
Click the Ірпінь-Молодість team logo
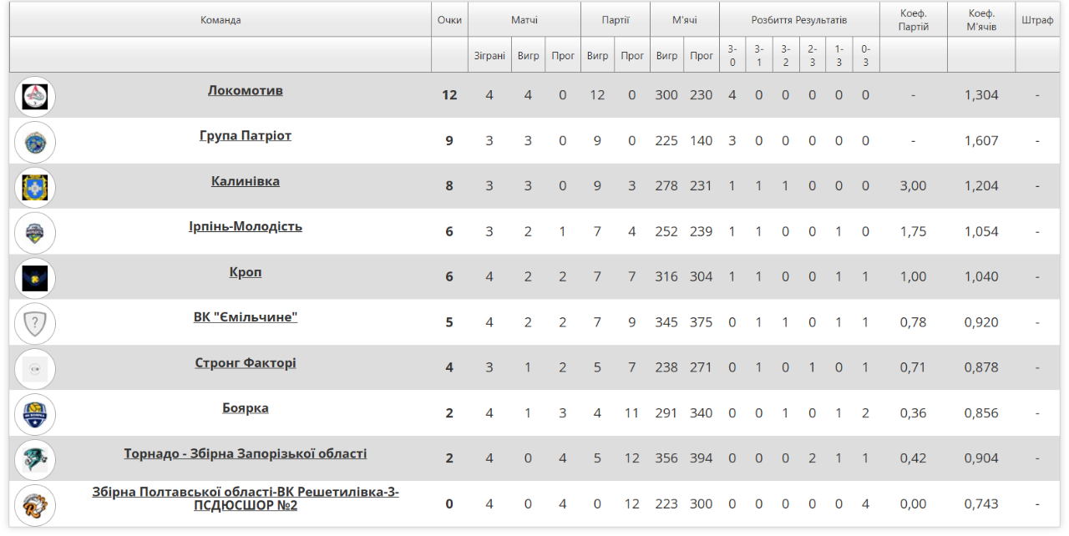pyautogui.click(x=35, y=233)
